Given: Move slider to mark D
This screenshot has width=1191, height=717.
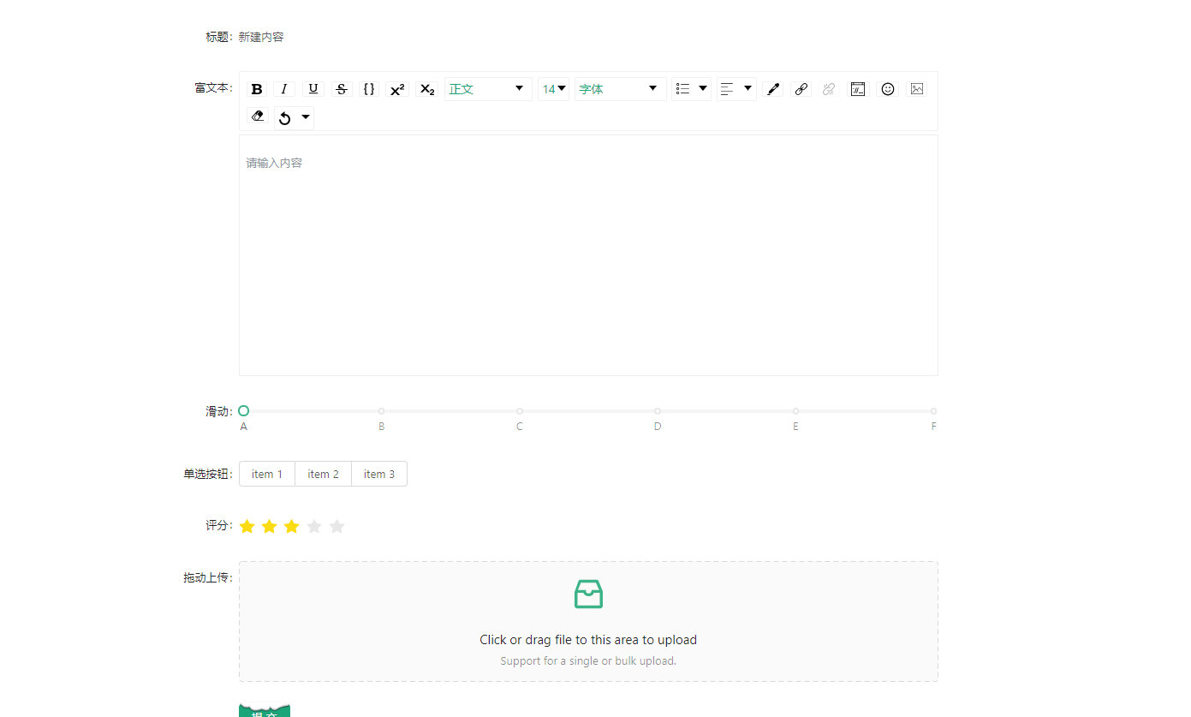Looking at the screenshot, I should coord(658,411).
